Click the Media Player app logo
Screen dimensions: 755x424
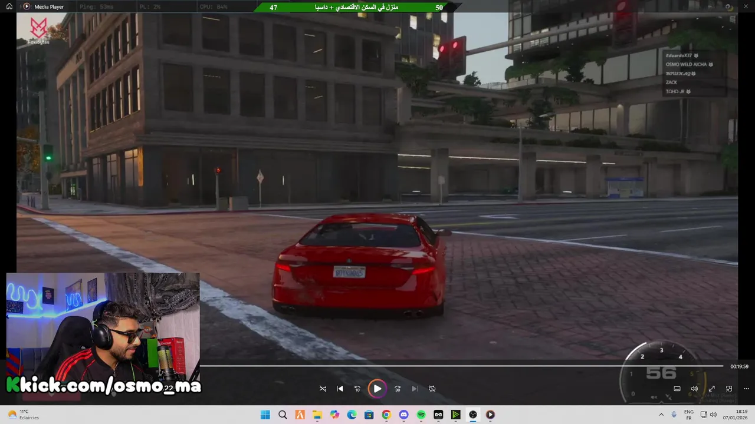pos(27,6)
